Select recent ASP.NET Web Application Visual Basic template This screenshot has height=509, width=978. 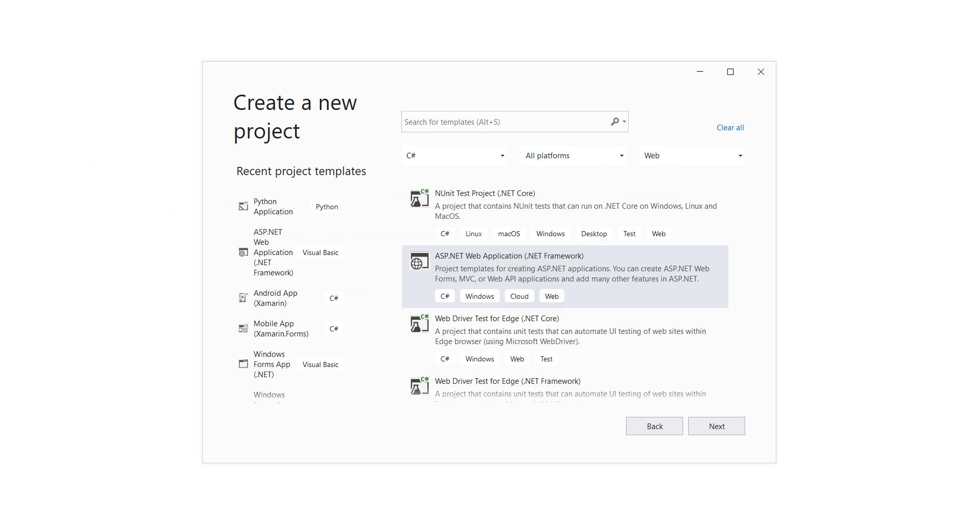click(273, 252)
